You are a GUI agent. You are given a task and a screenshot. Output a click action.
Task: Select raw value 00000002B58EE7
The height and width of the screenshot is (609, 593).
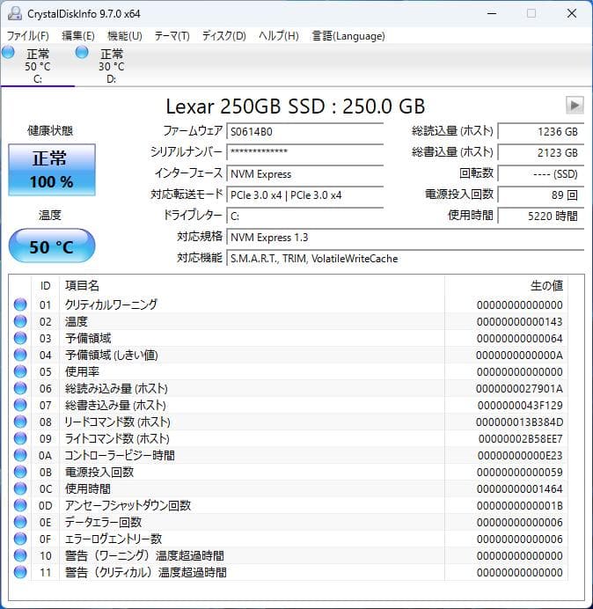pyautogui.click(x=520, y=438)
